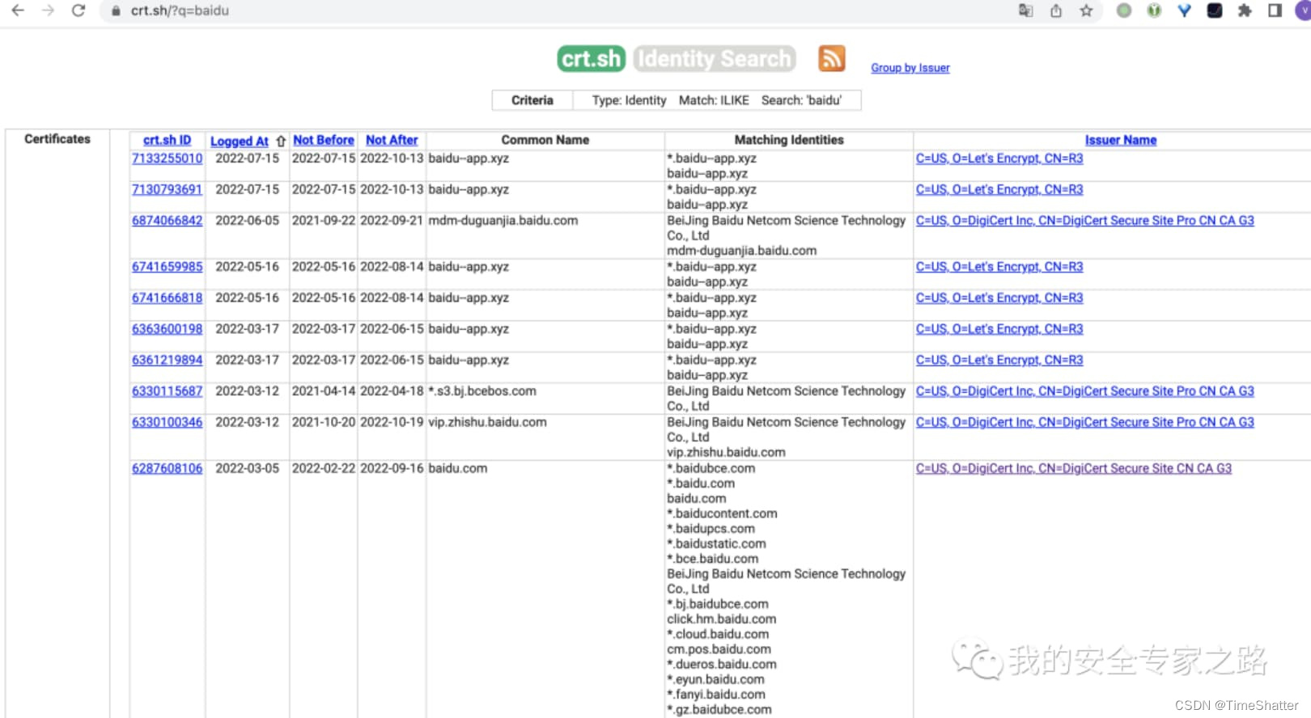Viewport: 1311px width, 718px height.
Task: Open the Group by Issuer link
Action: tap(910, 68)
